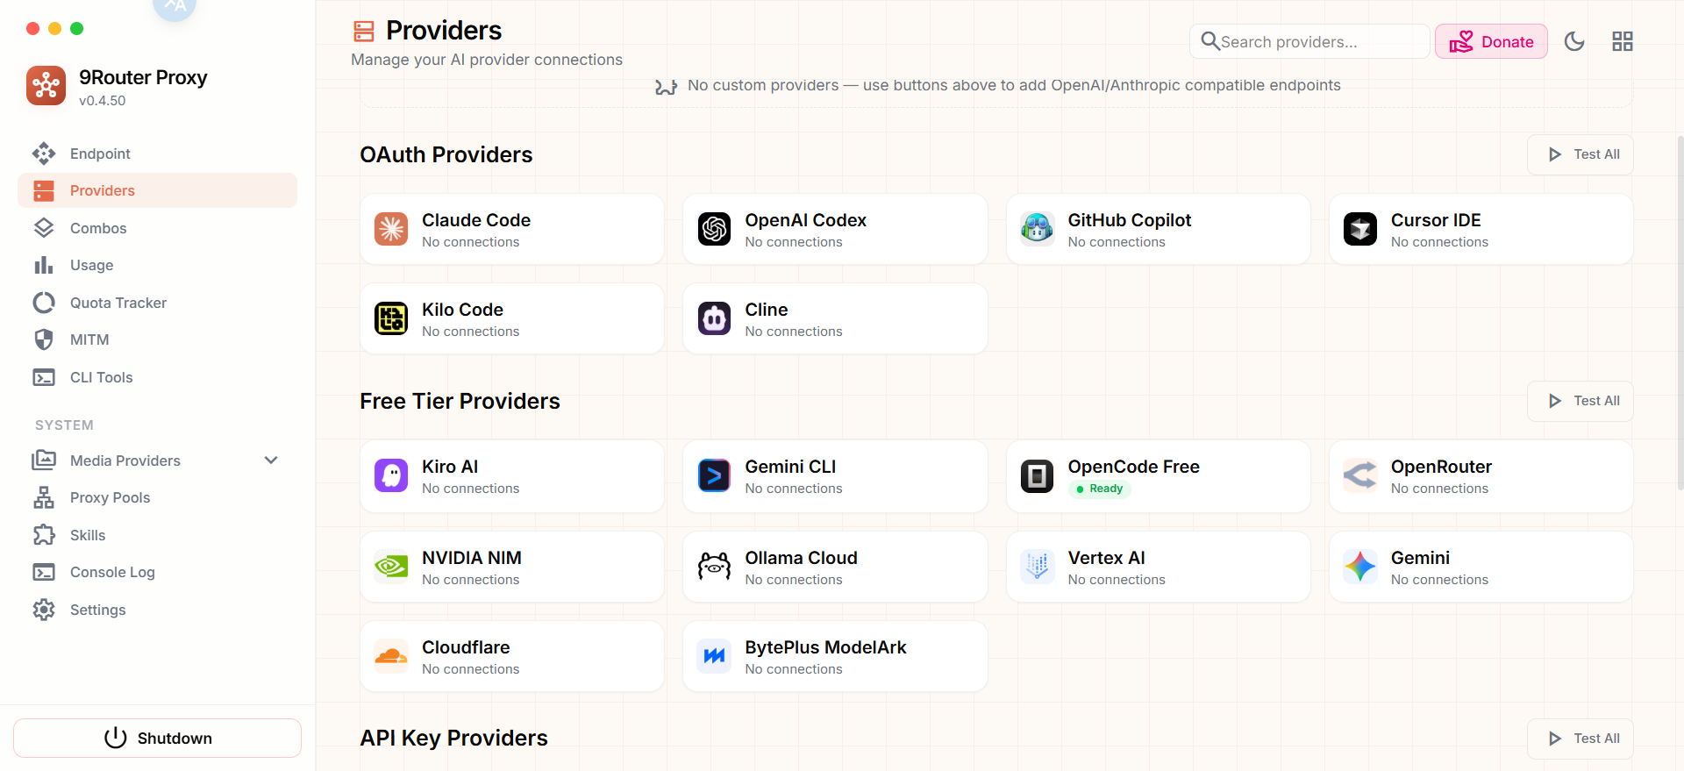Click the GitHub Copilot name
Image resolution: width=1684 pixels, height=771 pixels.
[1130, 220]
